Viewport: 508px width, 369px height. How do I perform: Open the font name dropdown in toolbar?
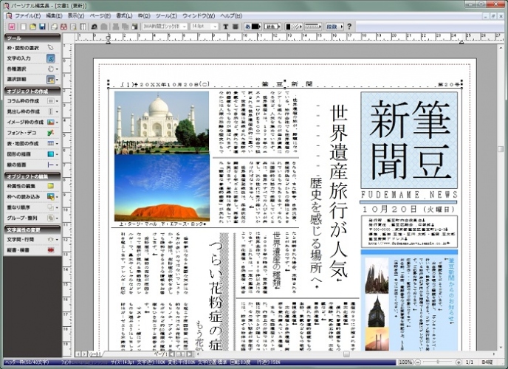tap(185, 27)
